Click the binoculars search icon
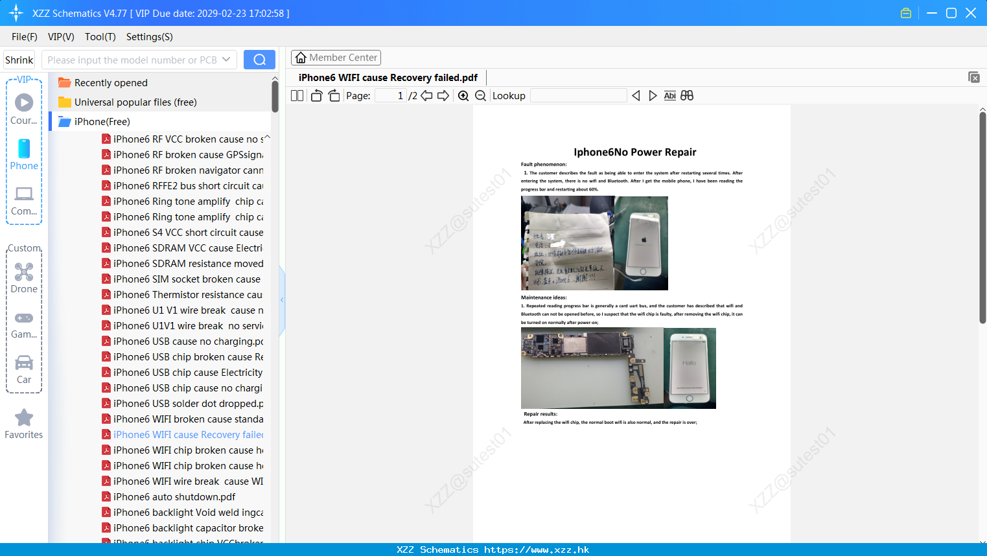987x556 pixels. point(687,95)
